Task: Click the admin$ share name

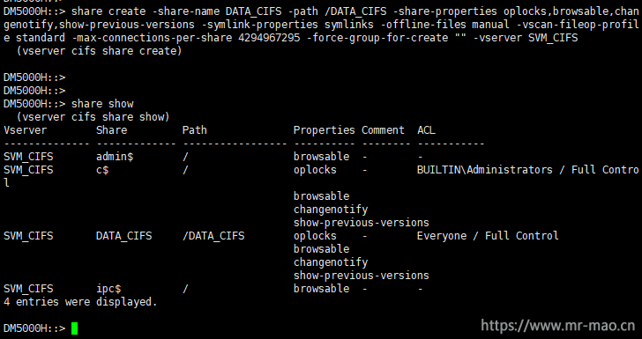Action: pyautogui.click(x=115, y=157)
